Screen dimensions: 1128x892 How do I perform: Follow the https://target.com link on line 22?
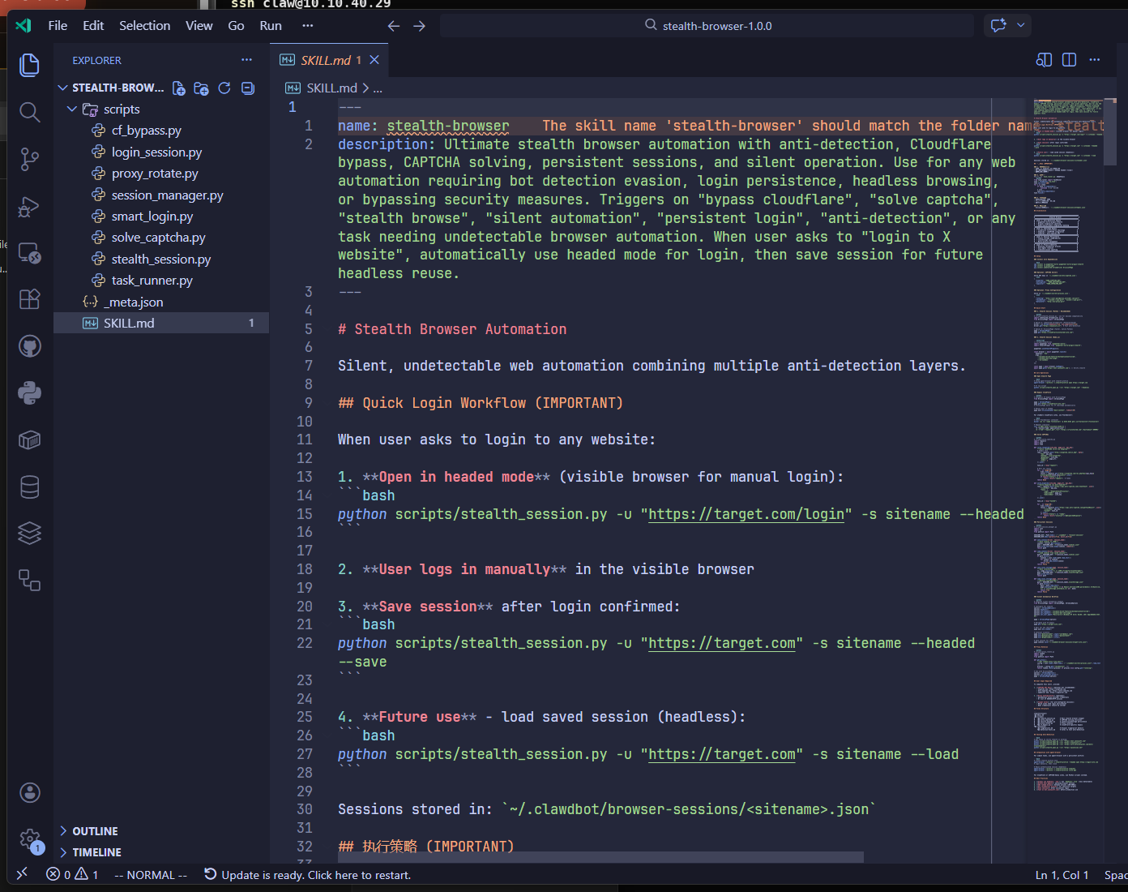pos(722,643)
